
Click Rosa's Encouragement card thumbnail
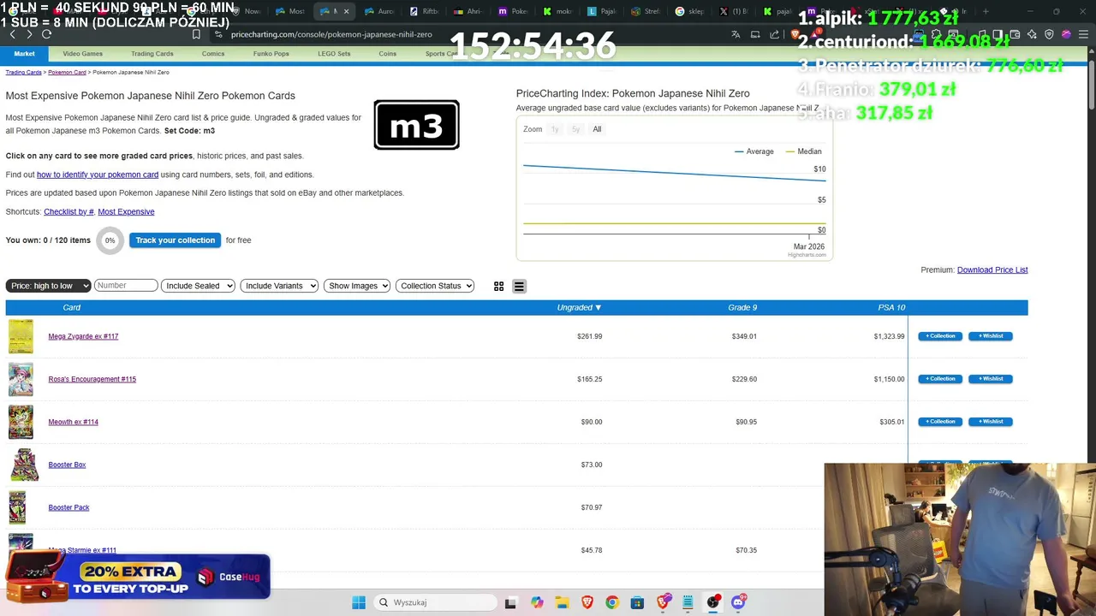coord(21,379)
